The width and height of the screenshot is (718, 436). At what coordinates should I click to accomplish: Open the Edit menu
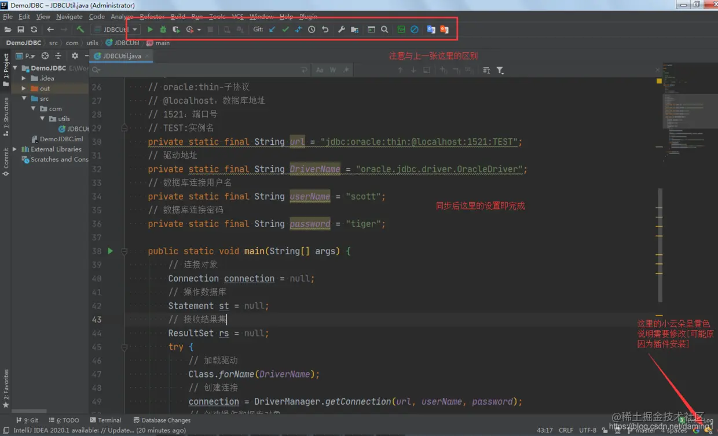pos(24,17)
